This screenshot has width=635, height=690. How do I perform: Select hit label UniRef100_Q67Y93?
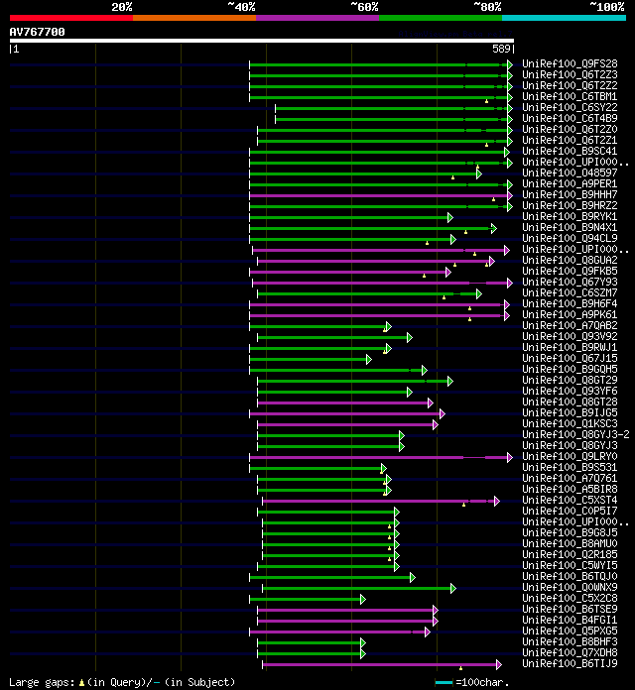[x=570, y=282]
